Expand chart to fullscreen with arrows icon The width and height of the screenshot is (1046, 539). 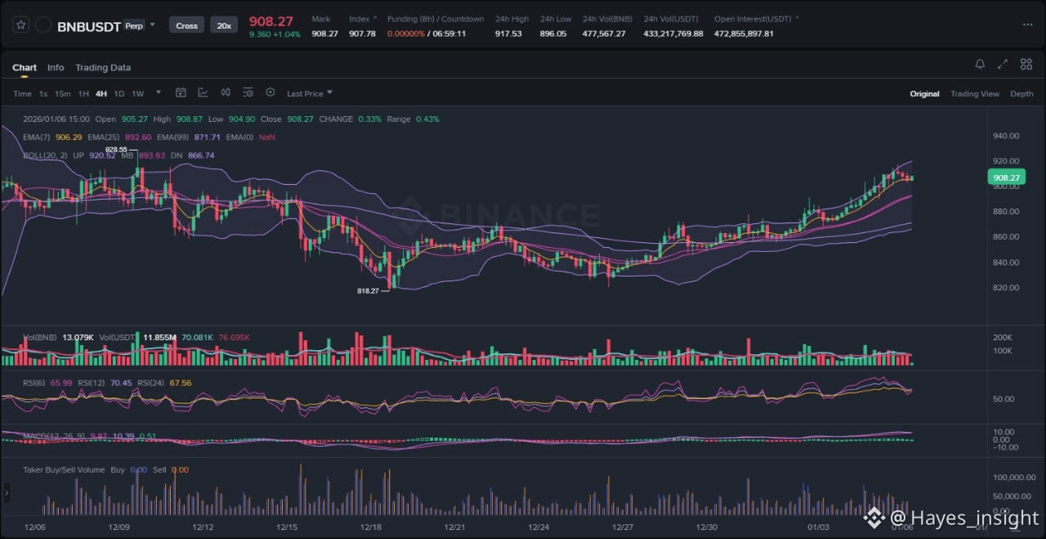(x=1003, y=65)
